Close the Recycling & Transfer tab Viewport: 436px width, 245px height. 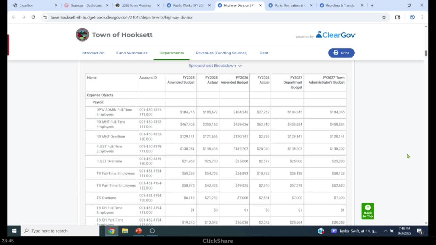(x=362, y=5)
